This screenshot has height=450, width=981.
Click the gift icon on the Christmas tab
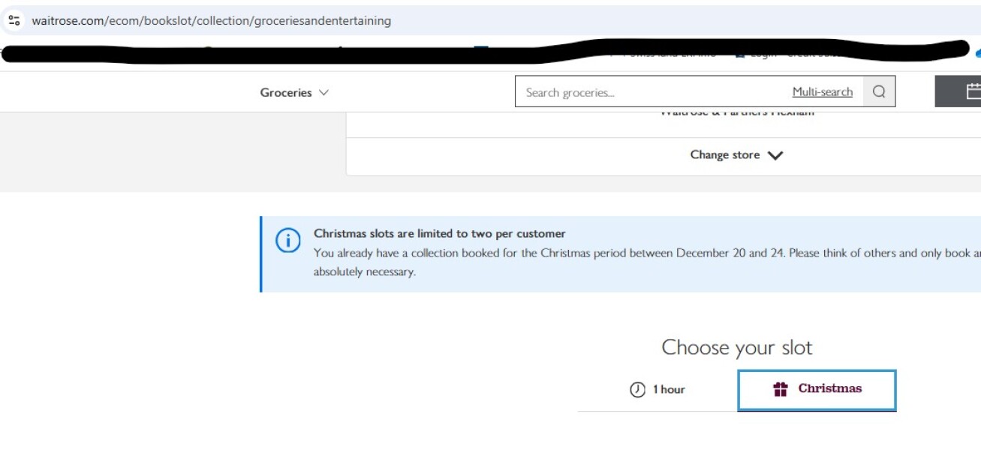coord(781,389)
